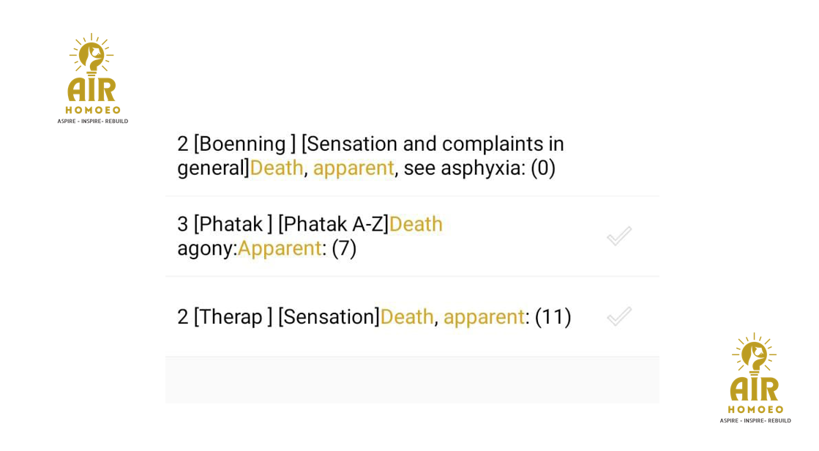Click the highlighted "apparent" in the Boenning result
The width and height of the screenshot is (819, 451).
(354, 168)
